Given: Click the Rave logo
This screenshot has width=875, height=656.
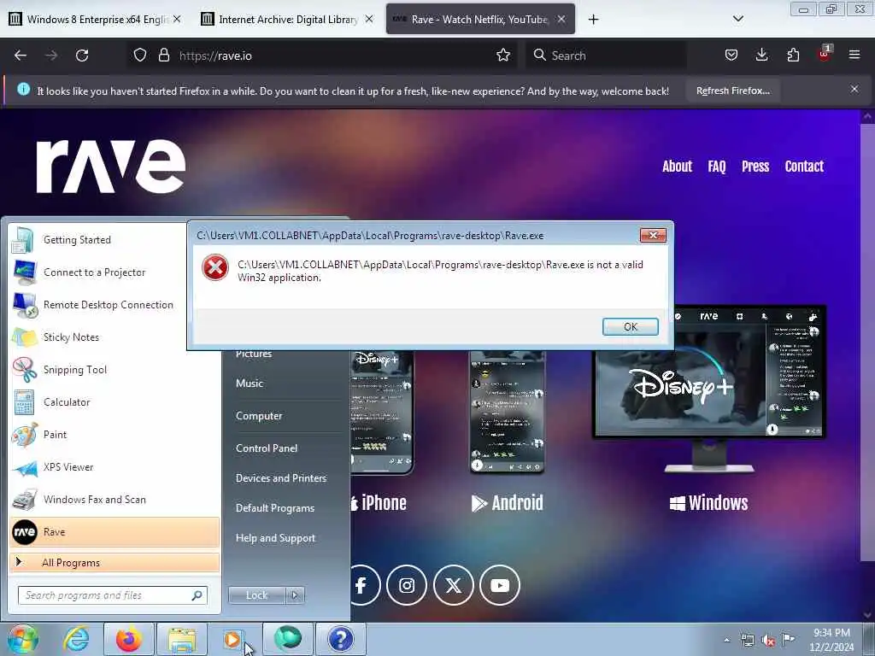Looking at the screenshot, I should tap(110, 167).
